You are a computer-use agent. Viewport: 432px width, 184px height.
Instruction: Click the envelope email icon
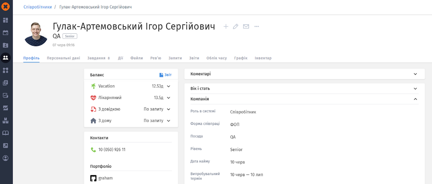point(246,27)
